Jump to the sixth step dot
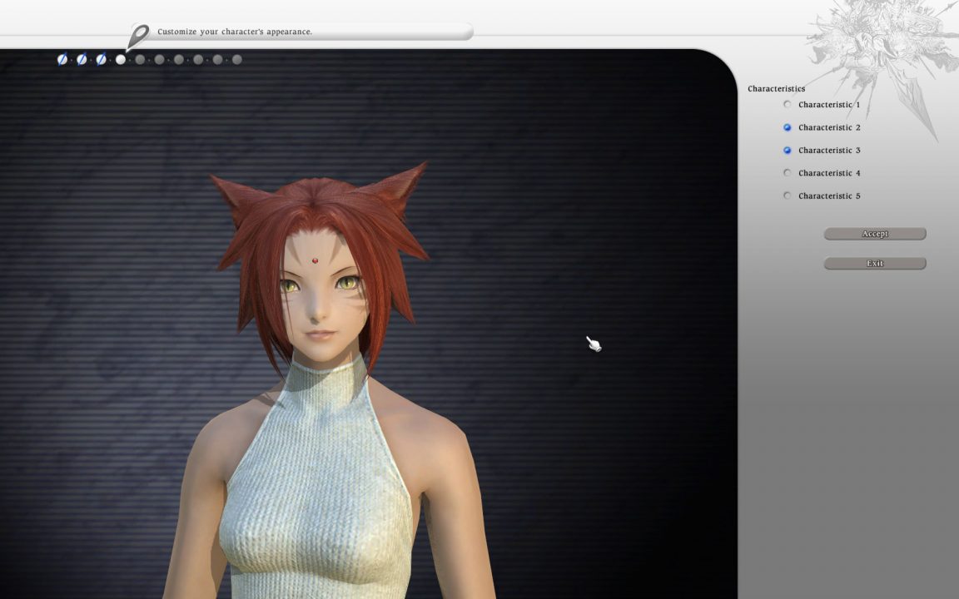The height and width of the screenshot is (599, 959). click(x=160, y=59)
